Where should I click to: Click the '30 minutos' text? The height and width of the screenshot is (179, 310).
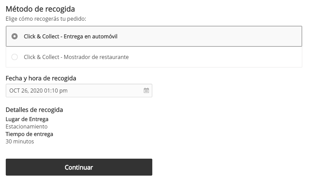(20, 141)
